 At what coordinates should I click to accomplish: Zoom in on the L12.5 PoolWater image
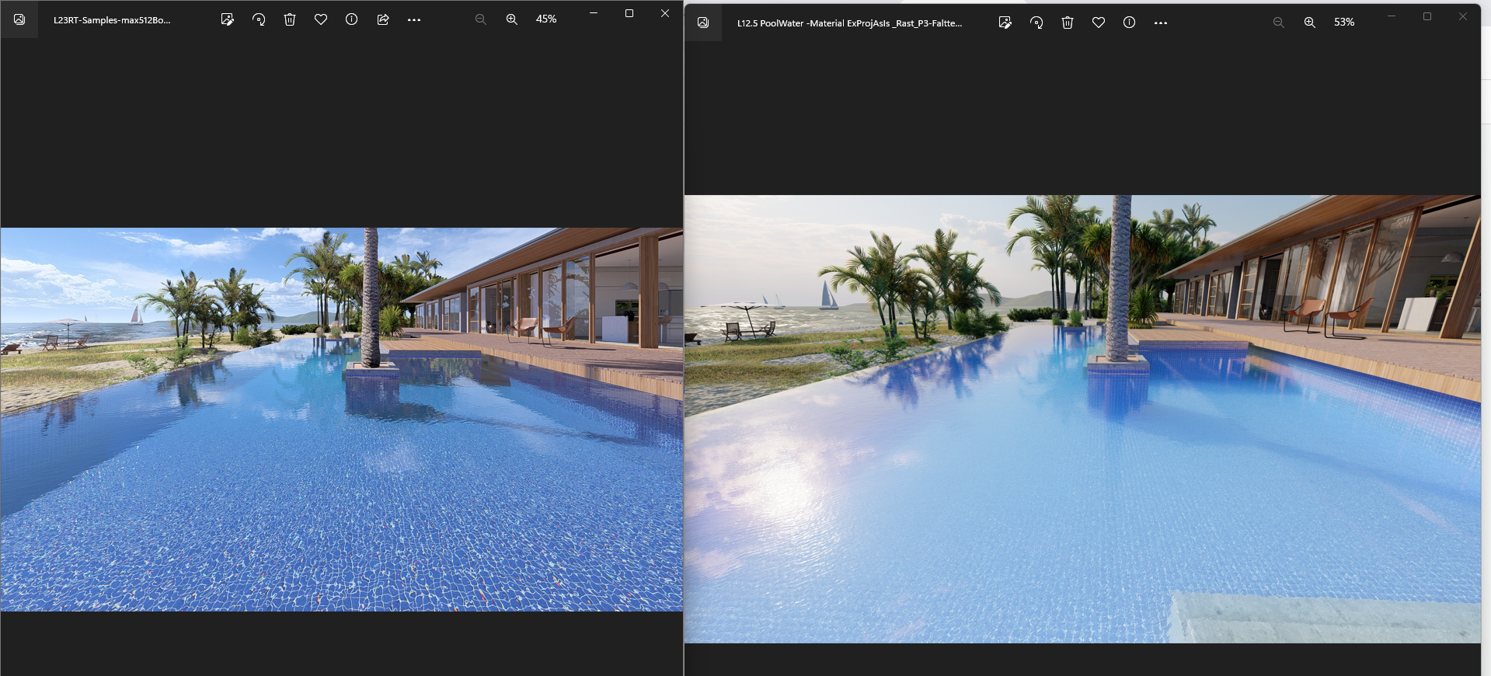pyautogui.click(x=1310, y=23)
